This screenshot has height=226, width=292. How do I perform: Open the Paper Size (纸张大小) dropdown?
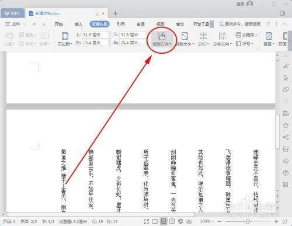[x=185, y=40]
